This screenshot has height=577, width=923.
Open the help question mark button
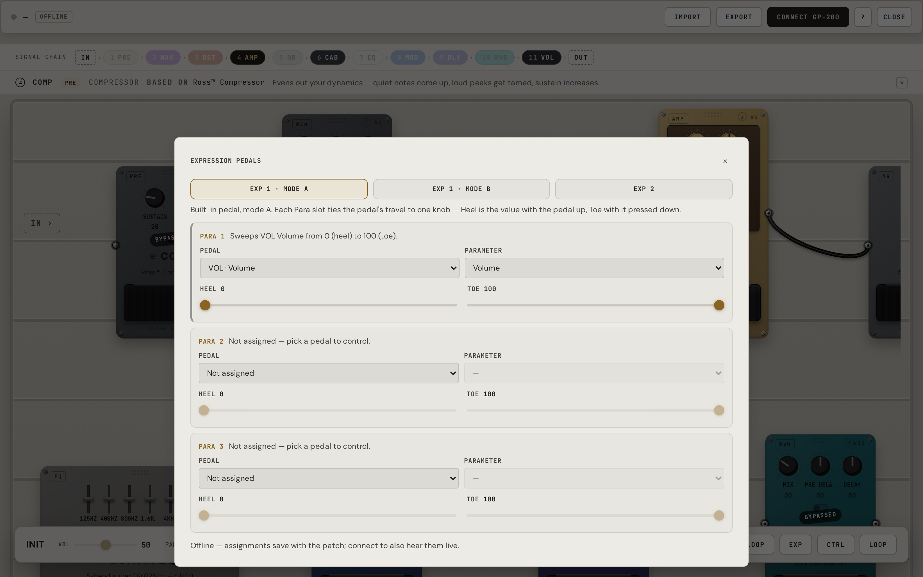(863, 17)
